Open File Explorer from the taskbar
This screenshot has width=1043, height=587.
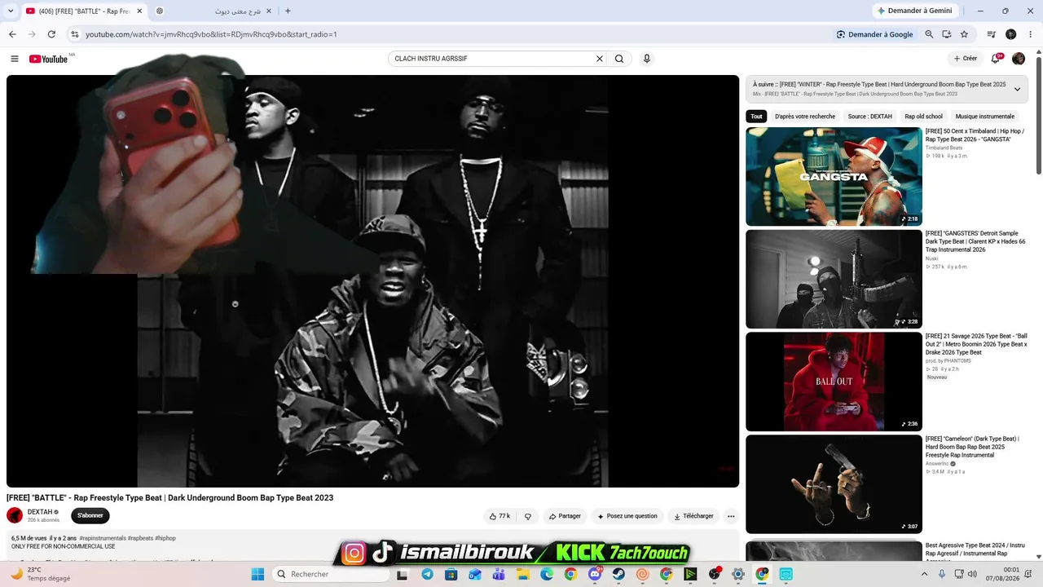(523, 574)
